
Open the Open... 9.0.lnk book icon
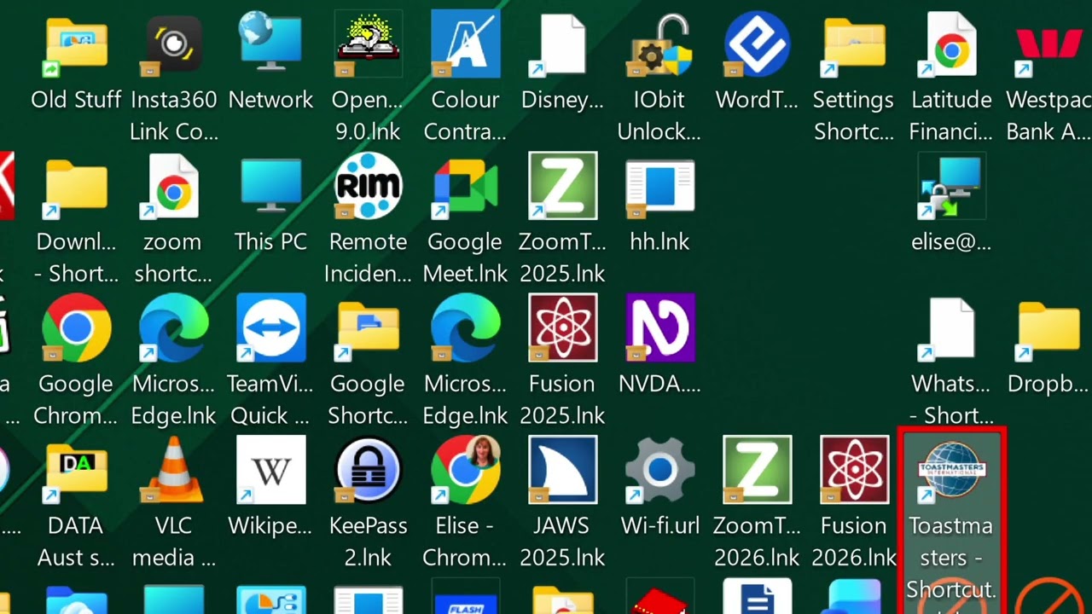pos(369,44)
